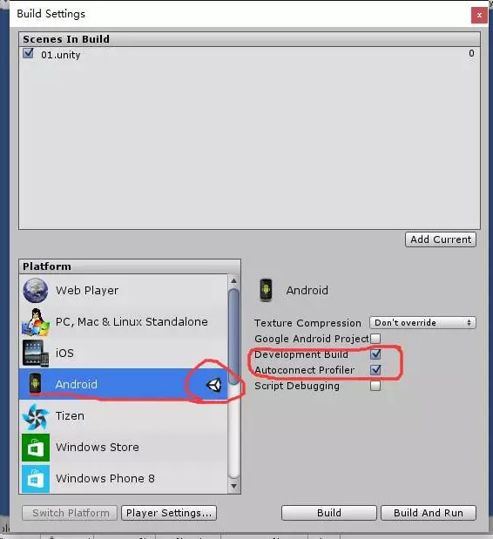Click platform list scroll up arrow
Screen dimensions: 493x539
233,281
